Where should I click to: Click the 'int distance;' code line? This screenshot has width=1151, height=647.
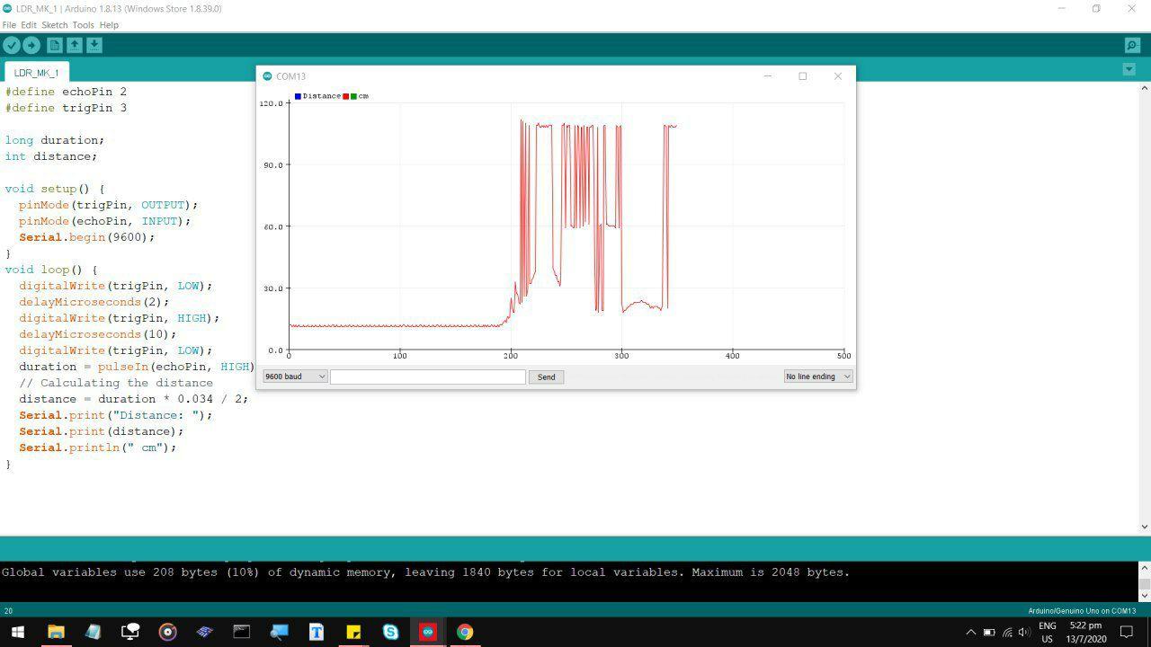click(x=51, y=156)
